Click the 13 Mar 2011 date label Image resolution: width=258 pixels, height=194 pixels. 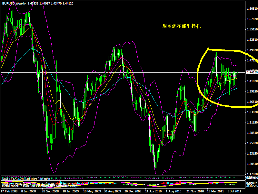pos(216,191)
